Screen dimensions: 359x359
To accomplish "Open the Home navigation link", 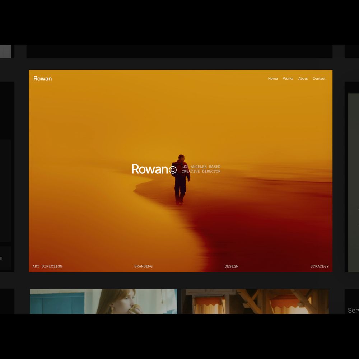I will pyautogui.click(x=273, y=79).
